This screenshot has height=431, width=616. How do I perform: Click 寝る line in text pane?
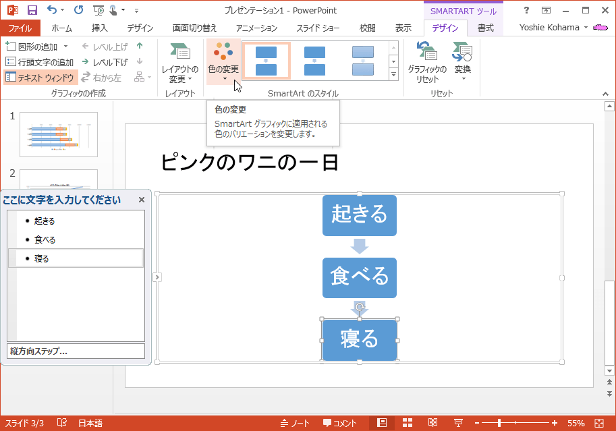[x=76, y=258]
